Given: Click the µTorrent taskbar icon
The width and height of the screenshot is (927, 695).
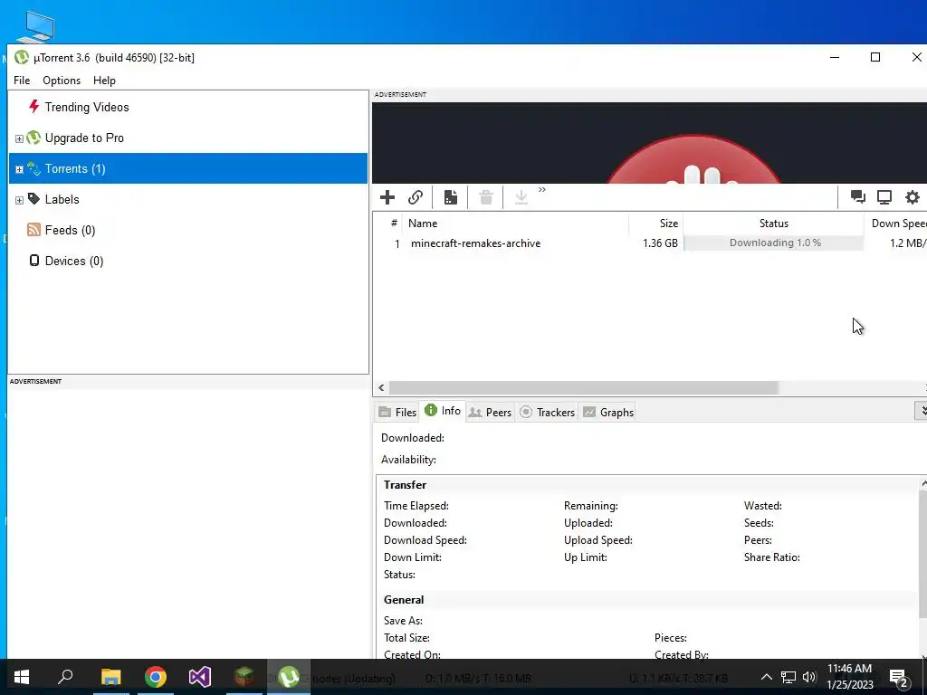Looking at the screenshot, I should [x=289, y=677].
